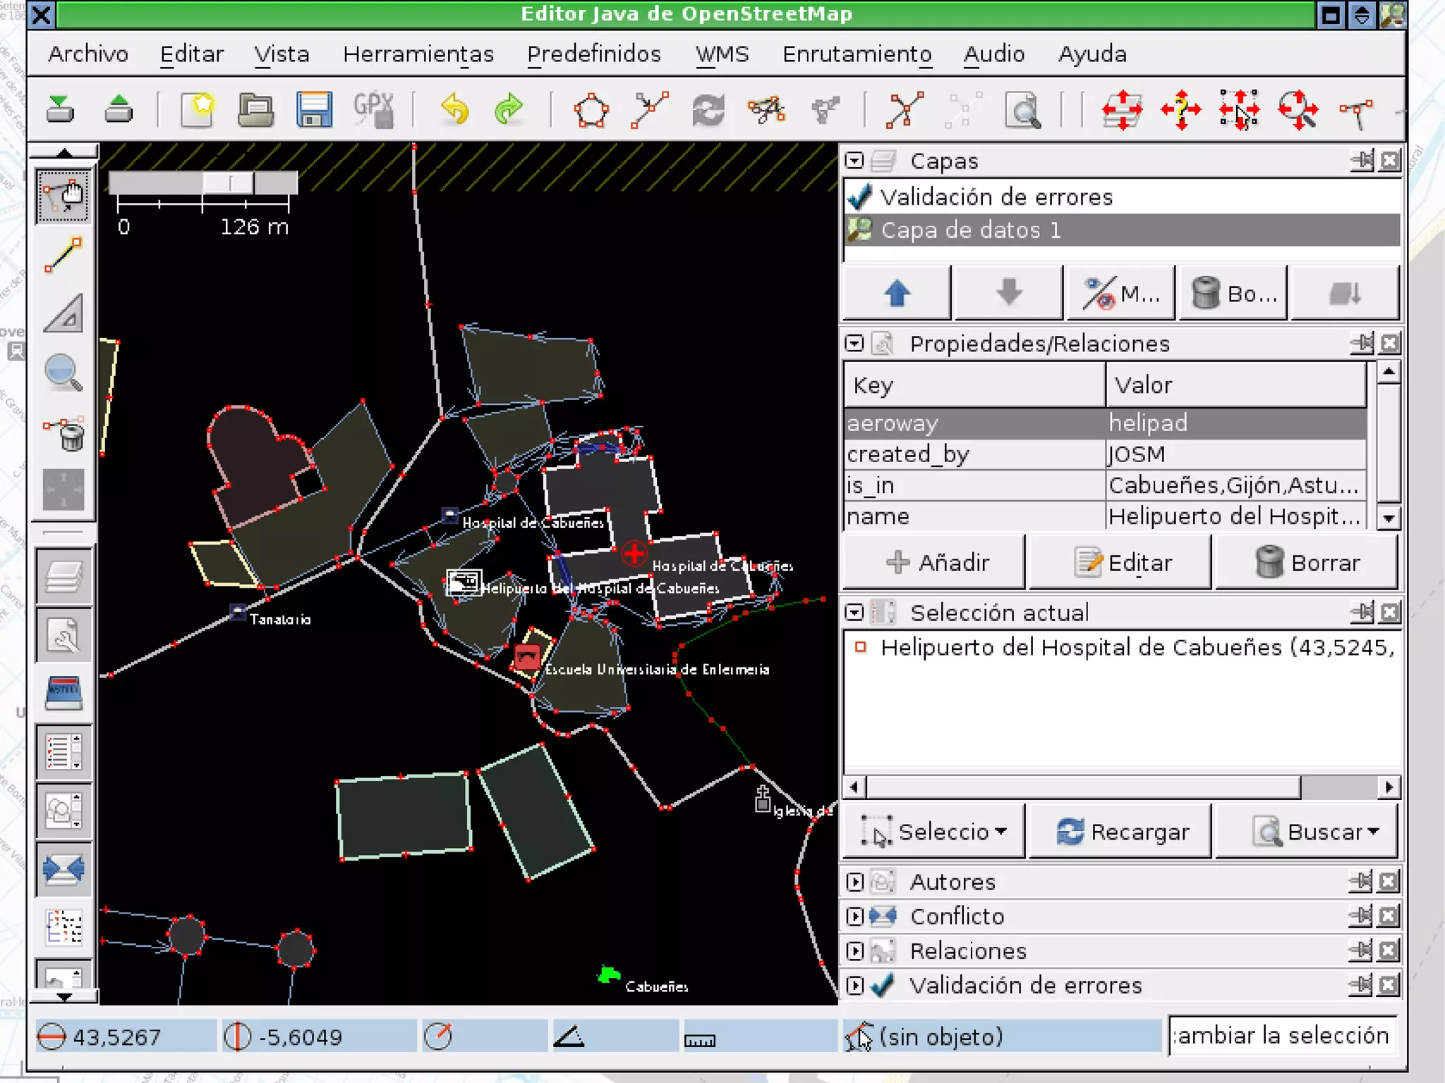This screenshot has width=1445, height=1083.
Task: Click the Redo green arrow icon
Action: pos(509,109)
